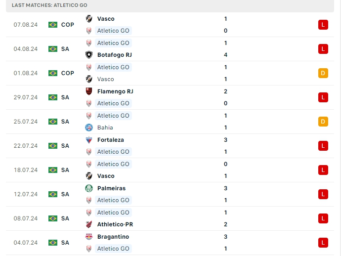Click the Bahia team crest
341x256 pixels.
[89, 128]
